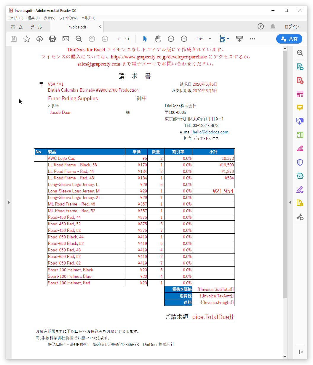Open the yellow Comment sidebar tool
This screenshot has height=365, width=313.
(x=300, y=108)
